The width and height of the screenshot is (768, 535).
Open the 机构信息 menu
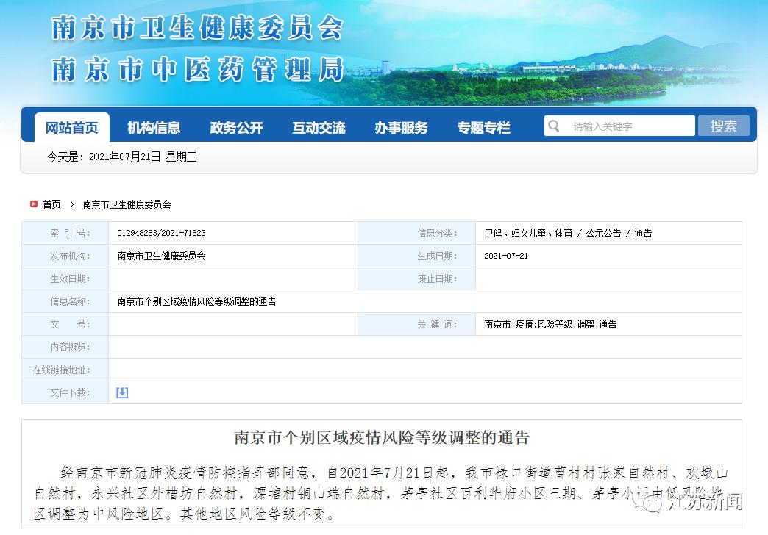pos(154,126)
